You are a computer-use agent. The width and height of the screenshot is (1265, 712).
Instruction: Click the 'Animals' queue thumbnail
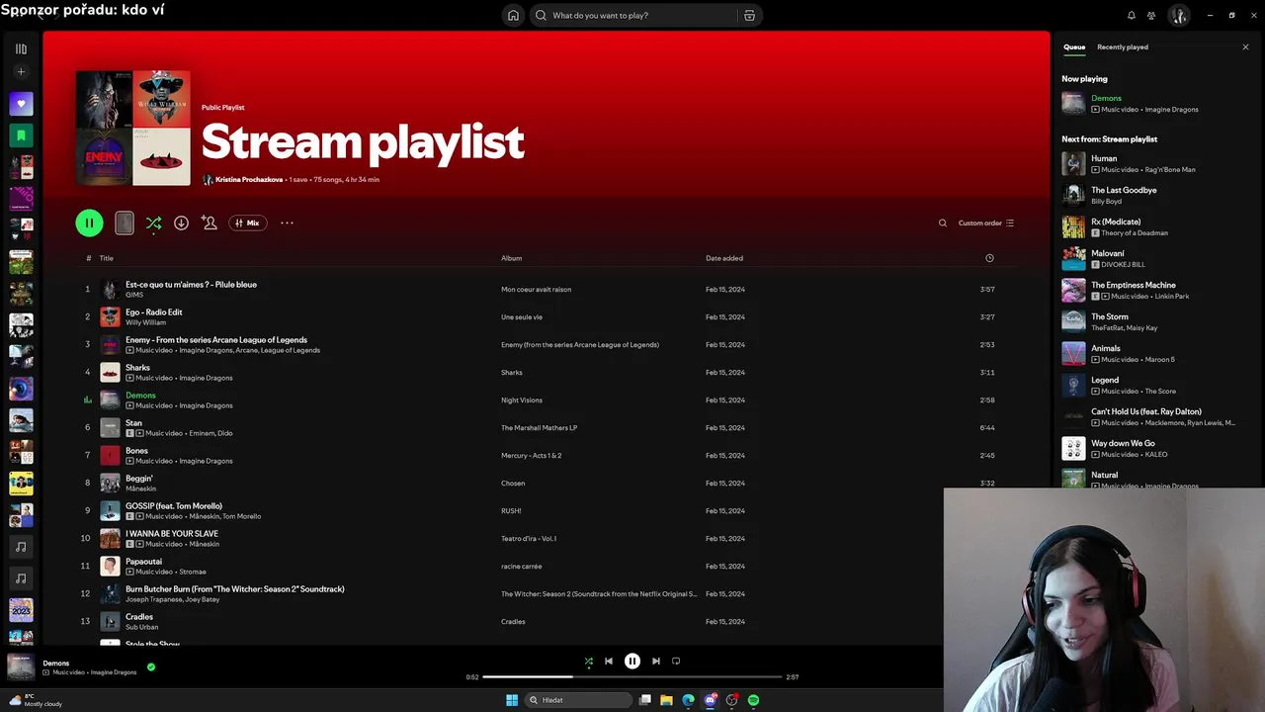tap(1073, 353)
